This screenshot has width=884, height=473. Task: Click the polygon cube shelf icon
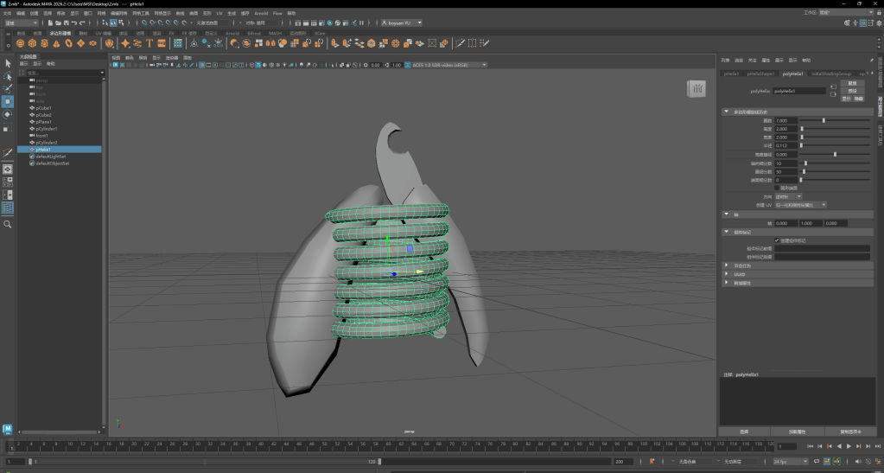tap(32, 43)
